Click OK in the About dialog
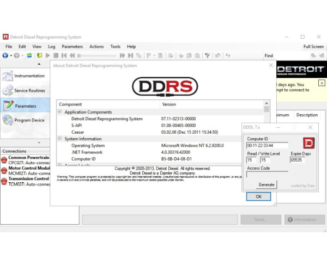The width and height of the screenshot is (327, 266). 258,196
